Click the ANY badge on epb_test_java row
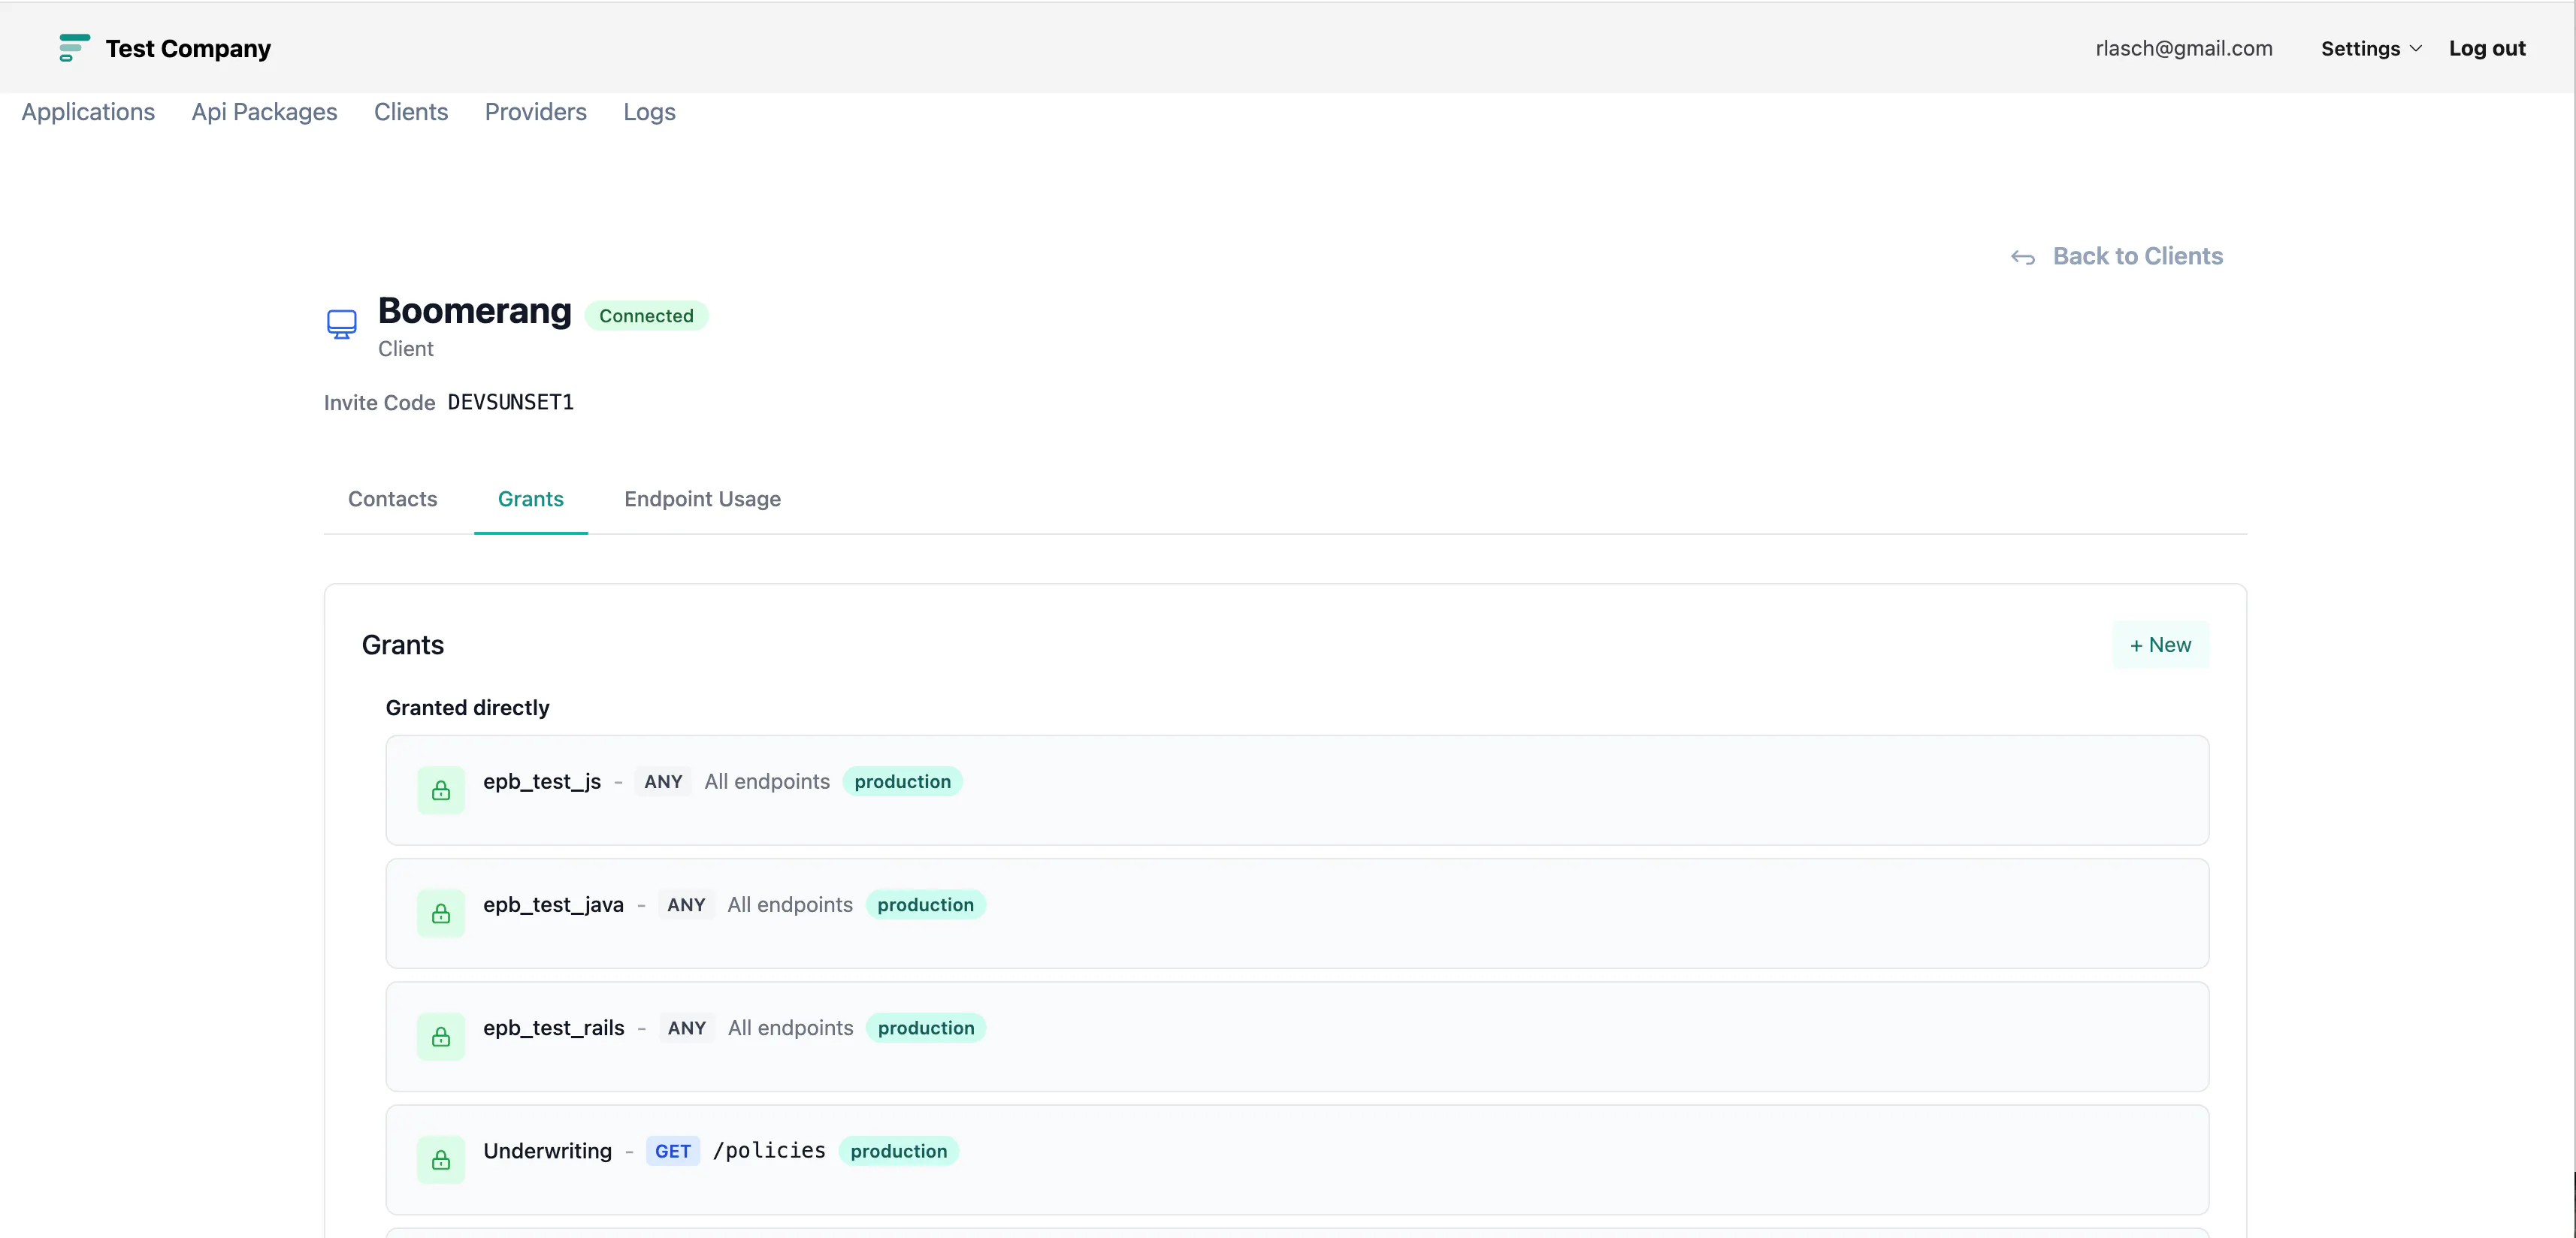This screenshot has height=1238, width=2576. click(686, 905)
